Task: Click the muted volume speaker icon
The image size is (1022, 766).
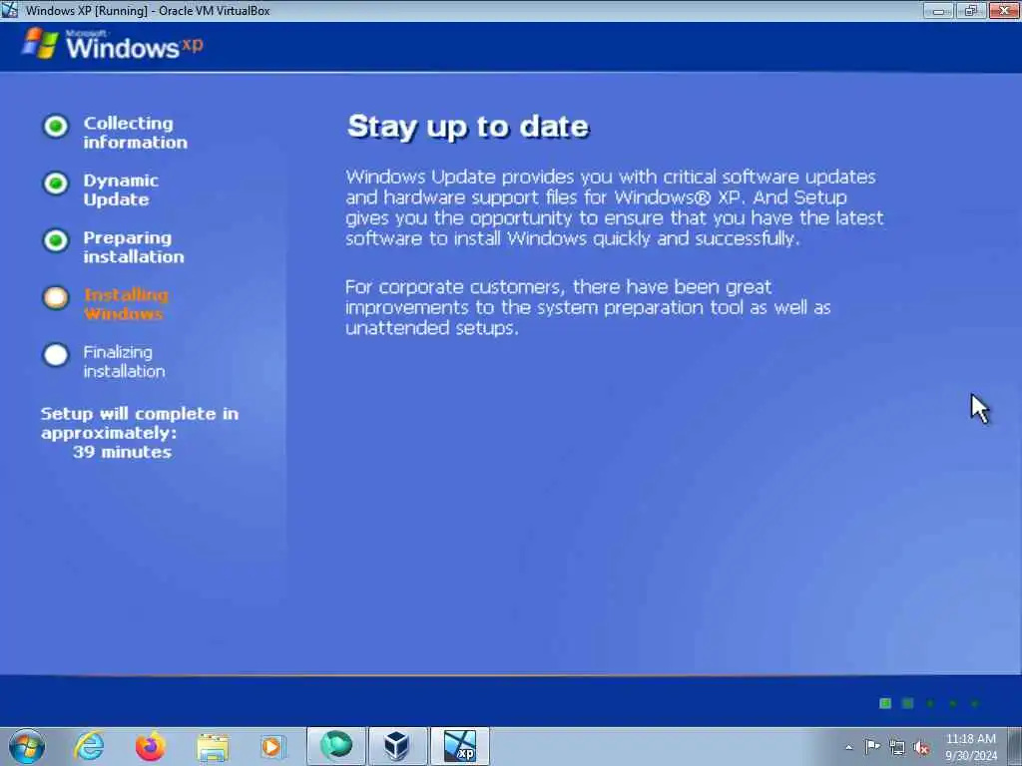Action: [x=921, y=747]
